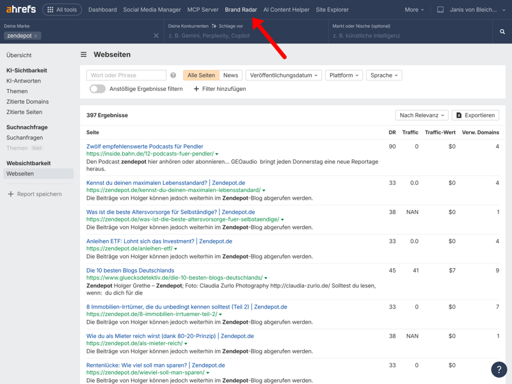Open the Veröffentlichungsdatum dropdown
Screen dimensions: 512x384
[284, 76]
